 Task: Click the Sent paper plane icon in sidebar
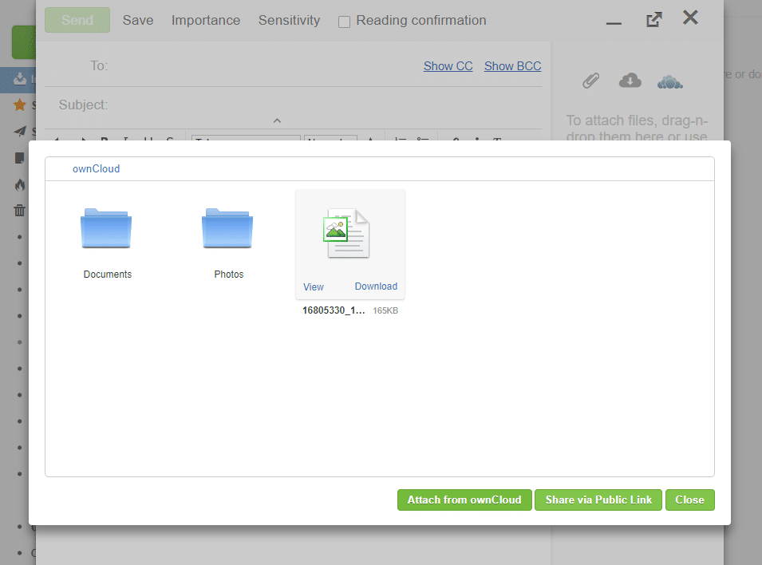[x=19, y=132]
